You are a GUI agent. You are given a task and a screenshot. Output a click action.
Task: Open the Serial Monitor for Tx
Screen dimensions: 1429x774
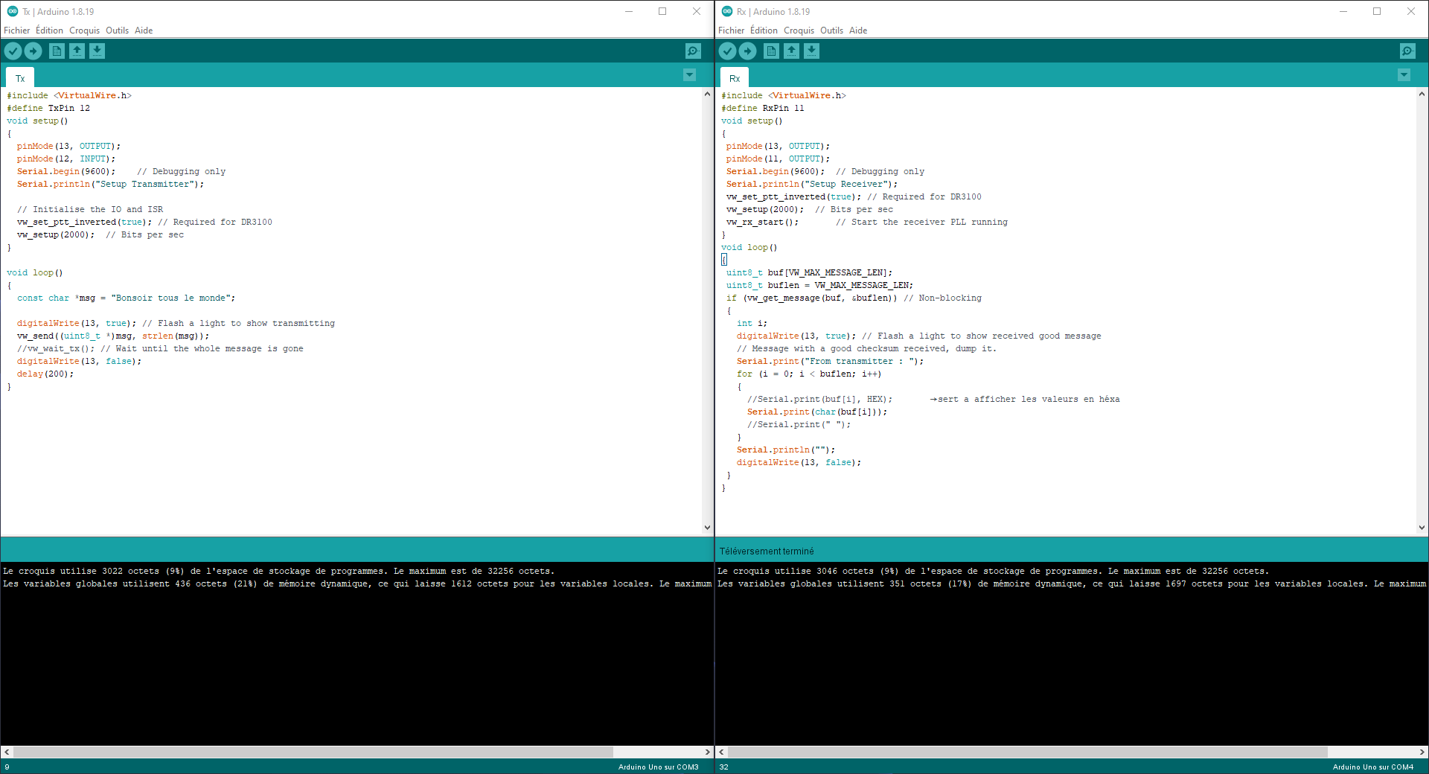point(692,51)
